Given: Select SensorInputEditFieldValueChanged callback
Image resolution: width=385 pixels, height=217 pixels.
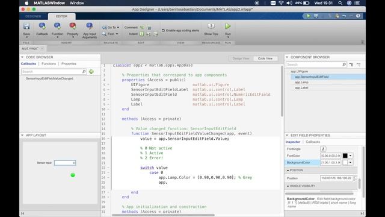Looking at the screenshot, I should 49,78.
